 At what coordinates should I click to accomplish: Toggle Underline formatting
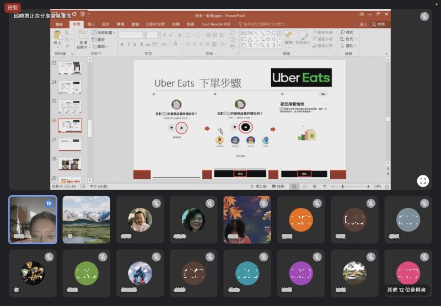pyautogui.click(x=135, y=44)
